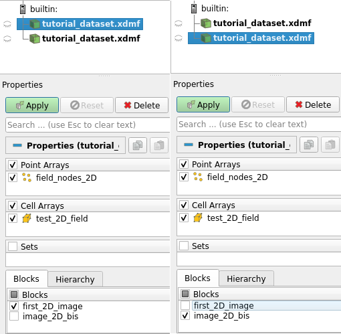Click green cube icon of selected left dataset
Image resolution: width=341 pixels, height=334 pixels.
(x=35, y=24)
